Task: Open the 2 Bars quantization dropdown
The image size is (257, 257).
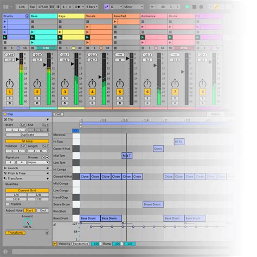Action: 92,7
